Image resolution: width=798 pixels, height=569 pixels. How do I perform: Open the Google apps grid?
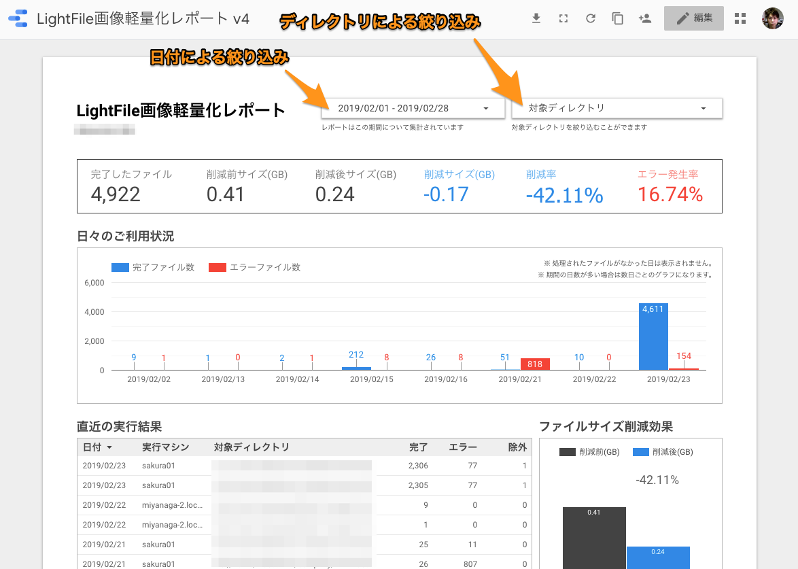click(740, 19)
